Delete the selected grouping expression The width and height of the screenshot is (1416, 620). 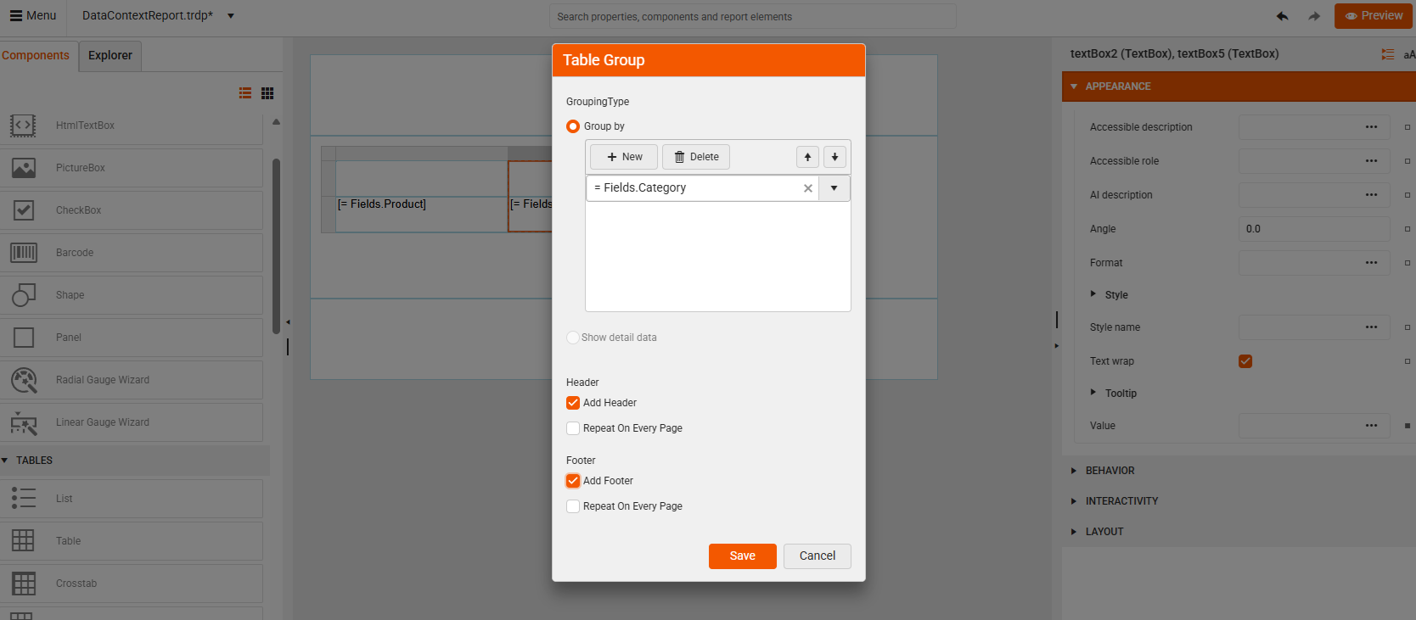click(696, 157)
